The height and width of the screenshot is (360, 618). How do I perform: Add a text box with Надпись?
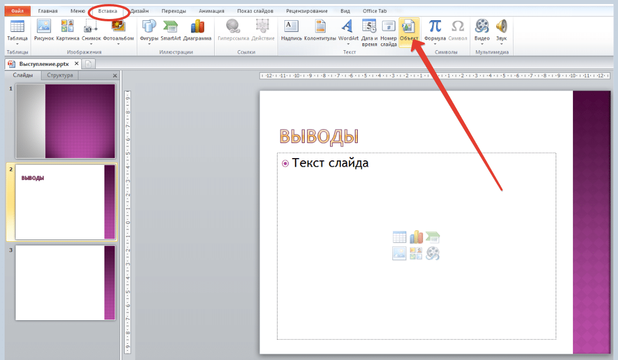coord(291,27)
